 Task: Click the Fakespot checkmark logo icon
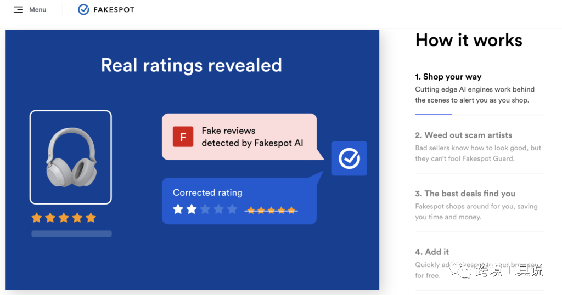click(83, 10)
